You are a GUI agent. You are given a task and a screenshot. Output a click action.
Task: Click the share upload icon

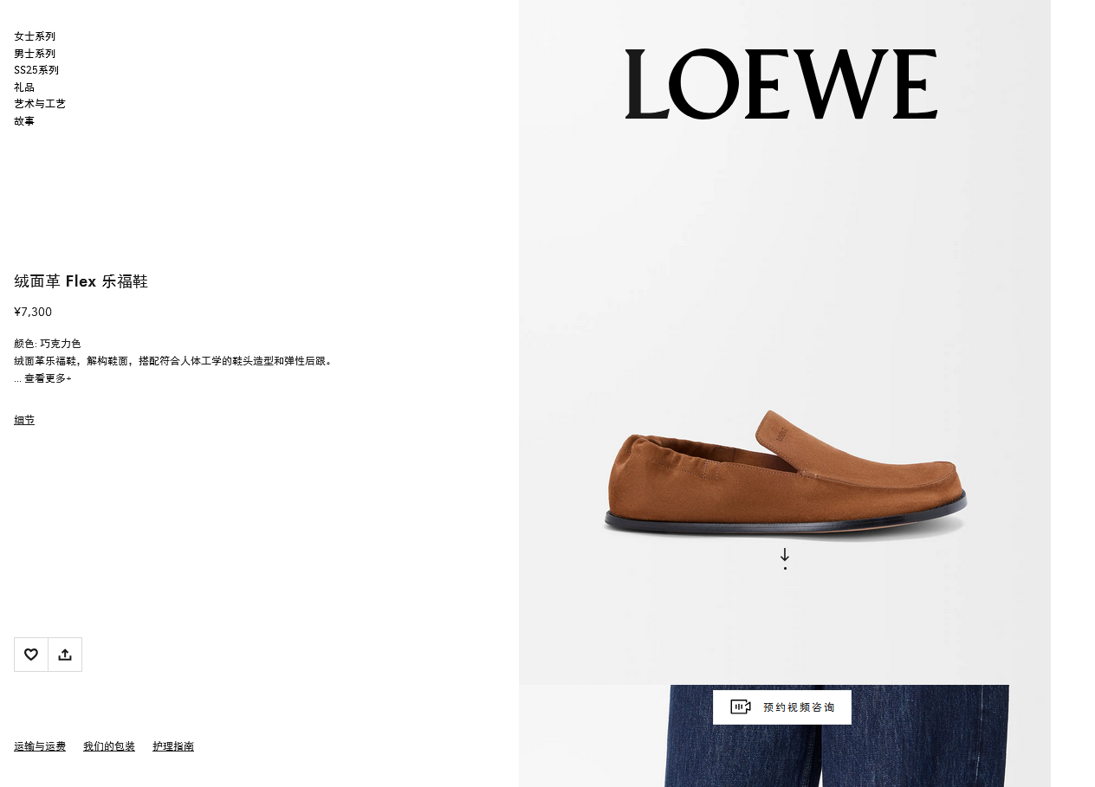pos(65,655)
